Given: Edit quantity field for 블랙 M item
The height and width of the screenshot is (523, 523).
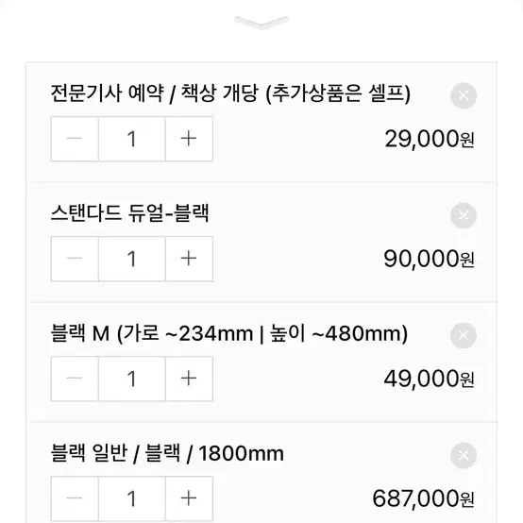Looking at the screenshot, I should 132,379.
